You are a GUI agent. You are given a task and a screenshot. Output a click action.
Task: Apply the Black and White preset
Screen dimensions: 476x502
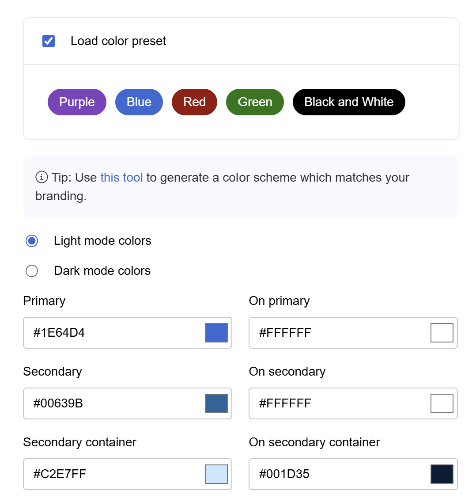point(349,102)
